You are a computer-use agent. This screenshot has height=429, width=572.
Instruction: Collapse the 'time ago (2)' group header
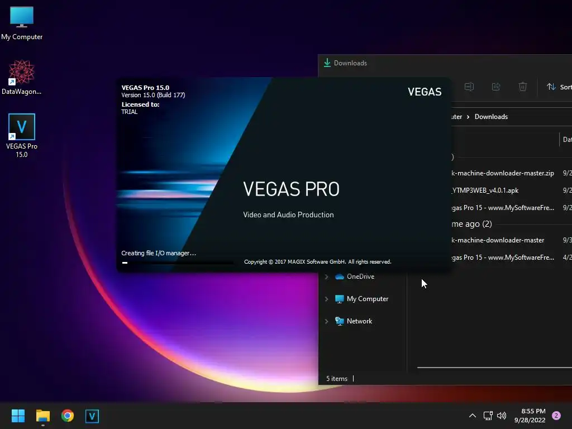point(471,224)
